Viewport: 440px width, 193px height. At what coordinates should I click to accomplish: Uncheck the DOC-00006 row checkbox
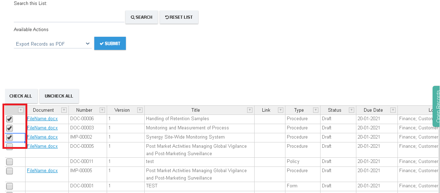10,119
